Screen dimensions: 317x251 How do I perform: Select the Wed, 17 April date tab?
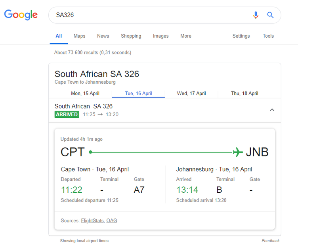tap(191, 93)
